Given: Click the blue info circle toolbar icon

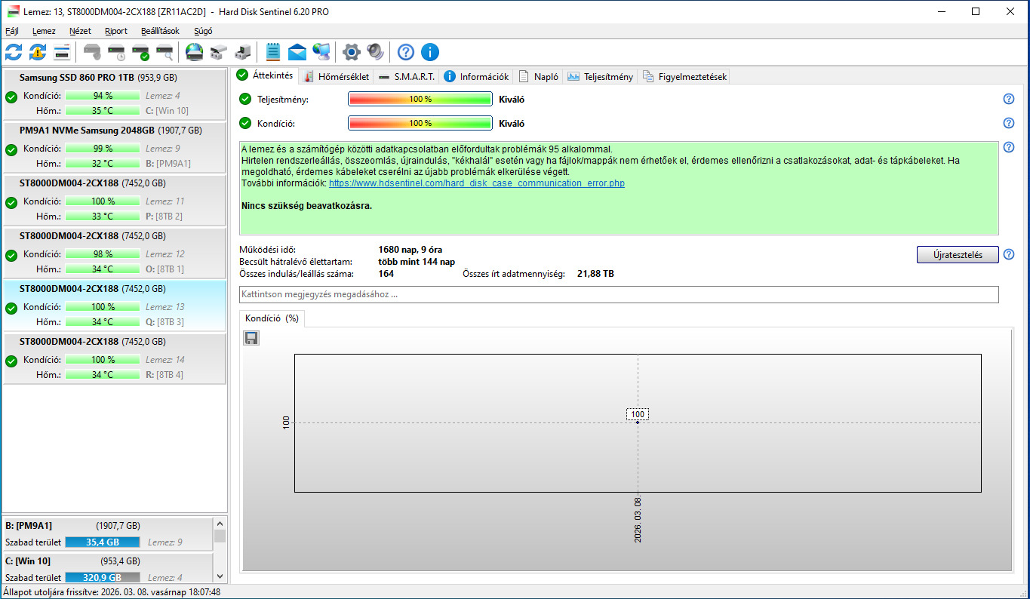Looking at the screenshot, I should click(x=430, y=52).
